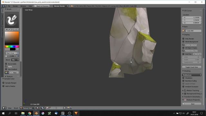This screenshot has height=116, width=206.
Task: Open the Help menu
Action: point(30,6)
